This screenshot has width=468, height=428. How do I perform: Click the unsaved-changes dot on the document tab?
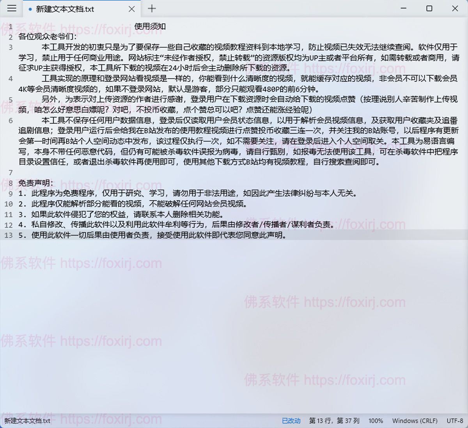(x=31, y=9)
